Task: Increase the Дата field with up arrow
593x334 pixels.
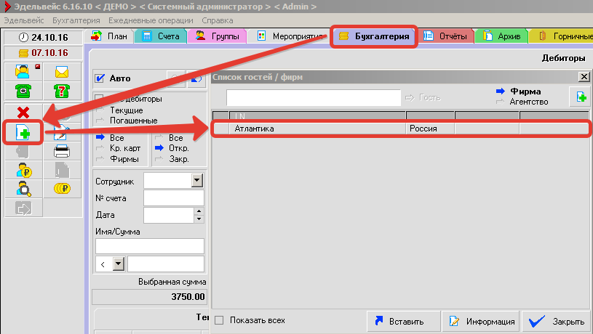Action: click(199, 211)
